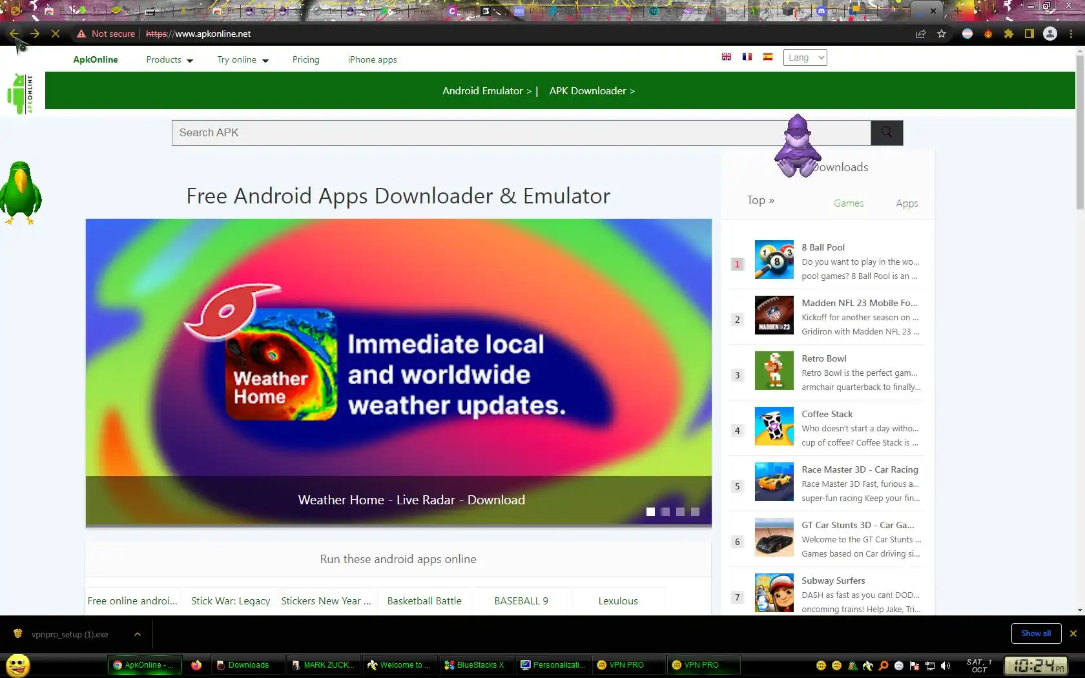The image size is (1085, 678).
Task: Open the BASEBALL 9 link
Action: pyautogui.click(x=521, y=601)
